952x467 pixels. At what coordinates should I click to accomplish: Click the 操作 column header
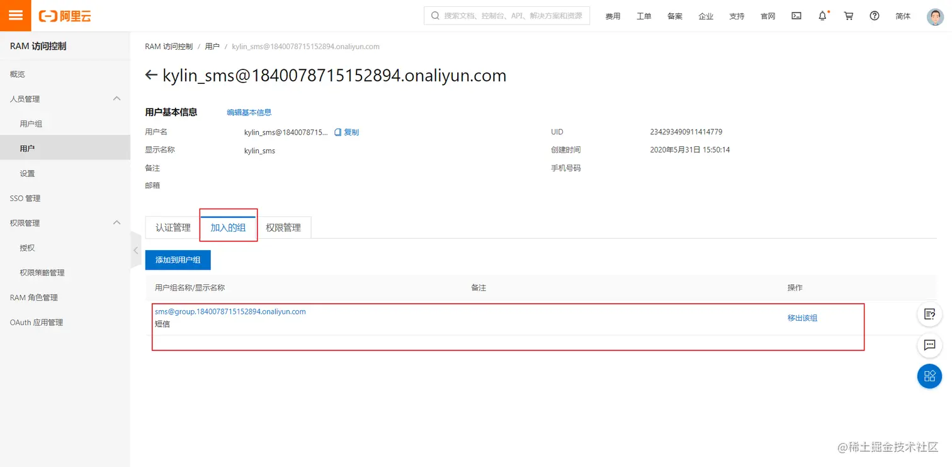click(x=795, y=287)
